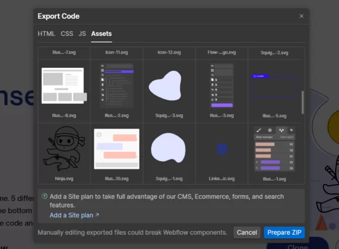Screen dimensions: 339x249
Task: Click the Prepare ZIP button
Action: click(284, 232)
